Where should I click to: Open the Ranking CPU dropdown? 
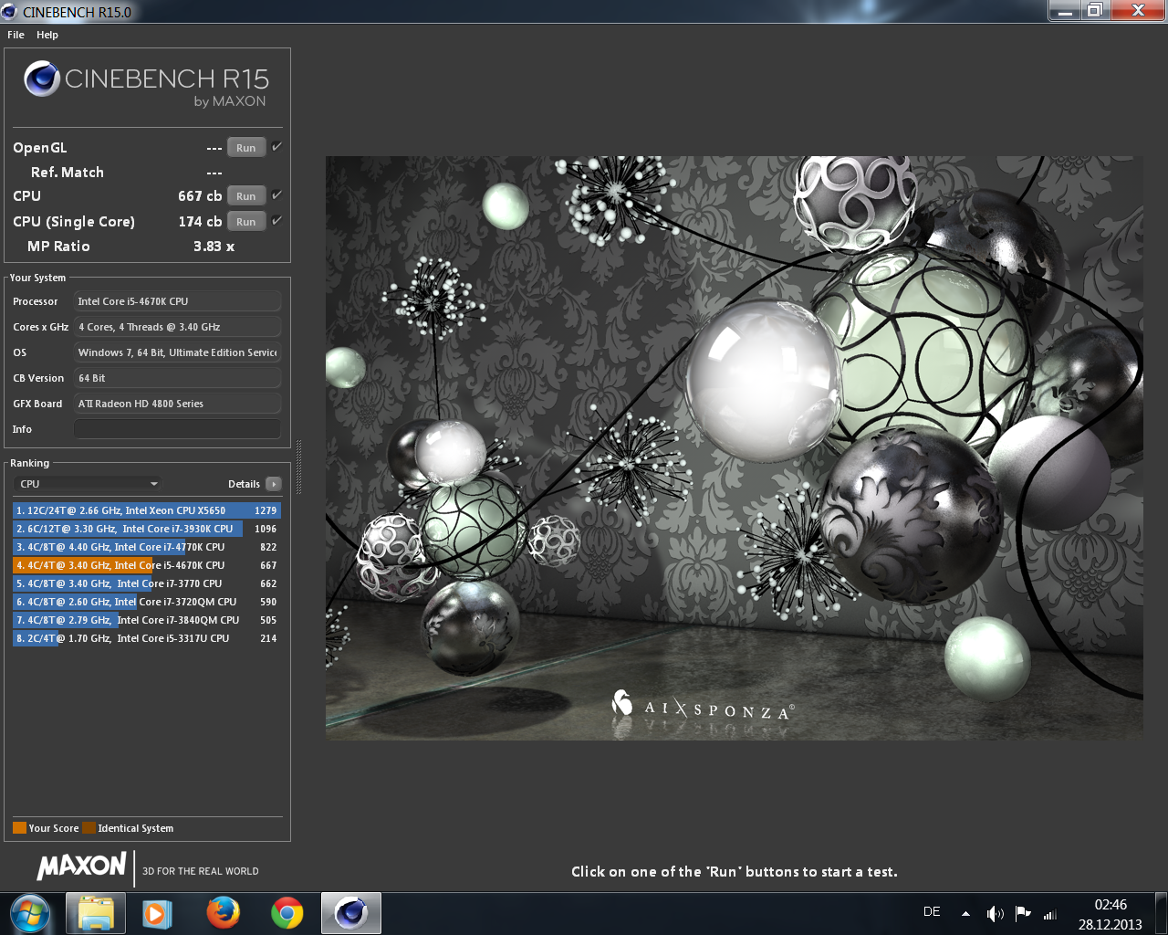pyautogui.click(x=87, y=483)
